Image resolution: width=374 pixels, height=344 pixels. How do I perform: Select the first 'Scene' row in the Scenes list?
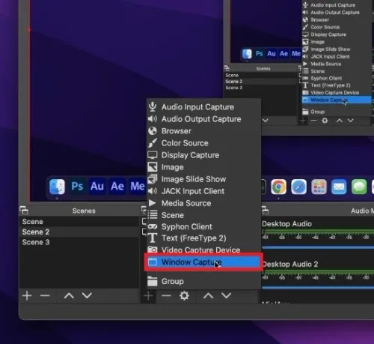pyautogui.click(x=79, y=222)
